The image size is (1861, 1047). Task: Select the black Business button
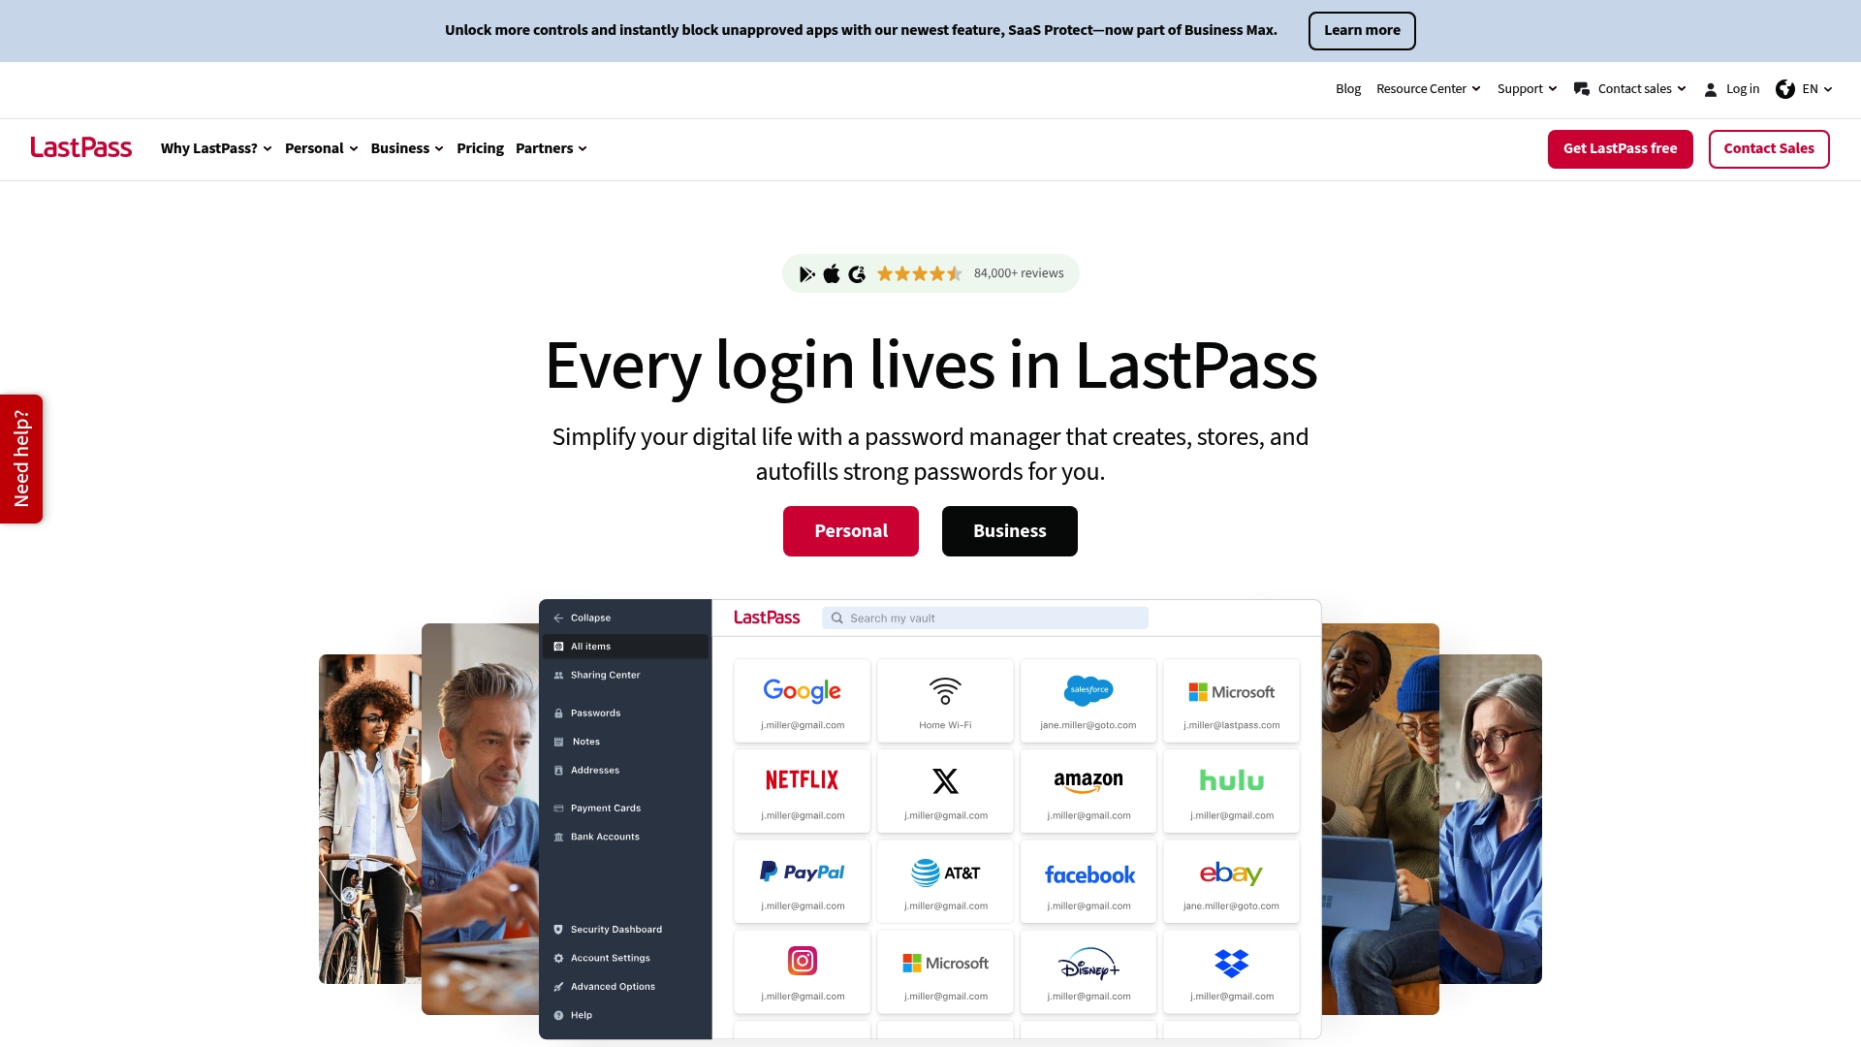[x=1009, y=531]
